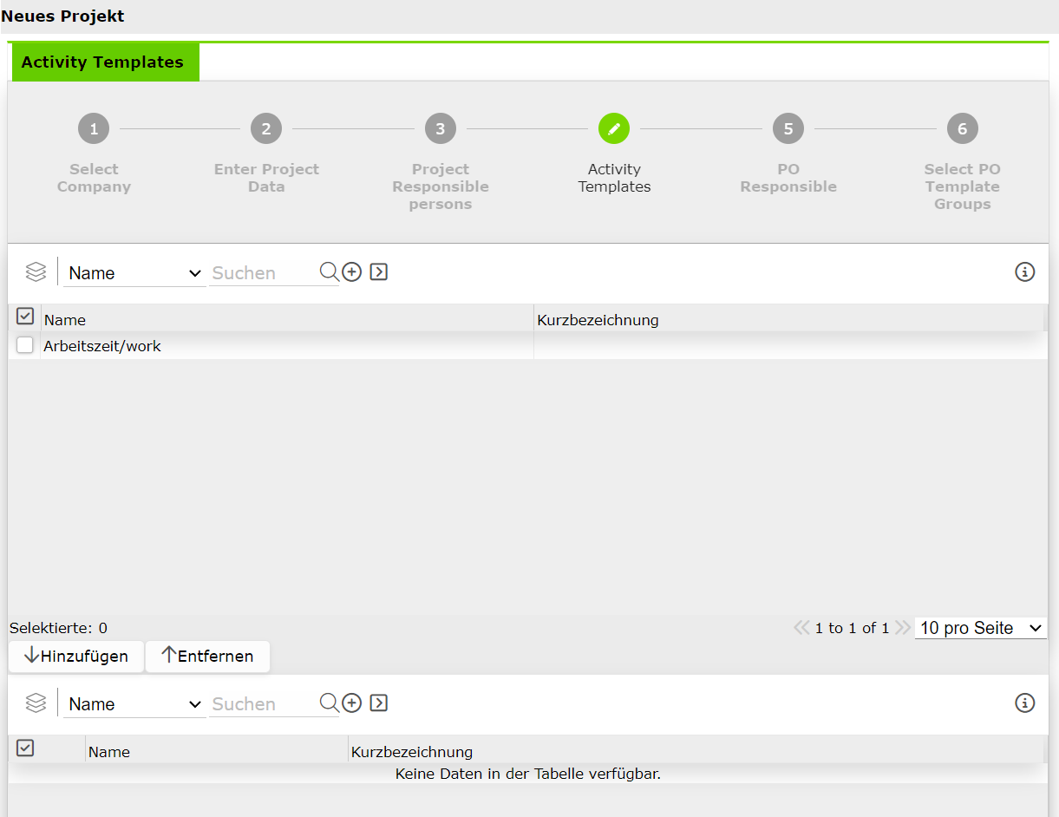Go to first page double-left arrows
The height and width of the screenshot is (817, 1059).
[x=801, y=628]
